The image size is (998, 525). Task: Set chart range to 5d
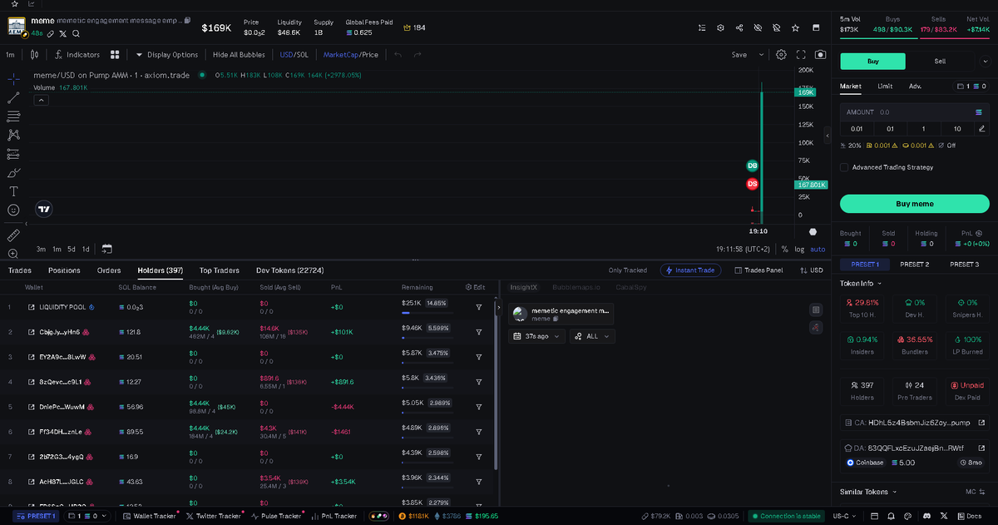coord(72,249)
